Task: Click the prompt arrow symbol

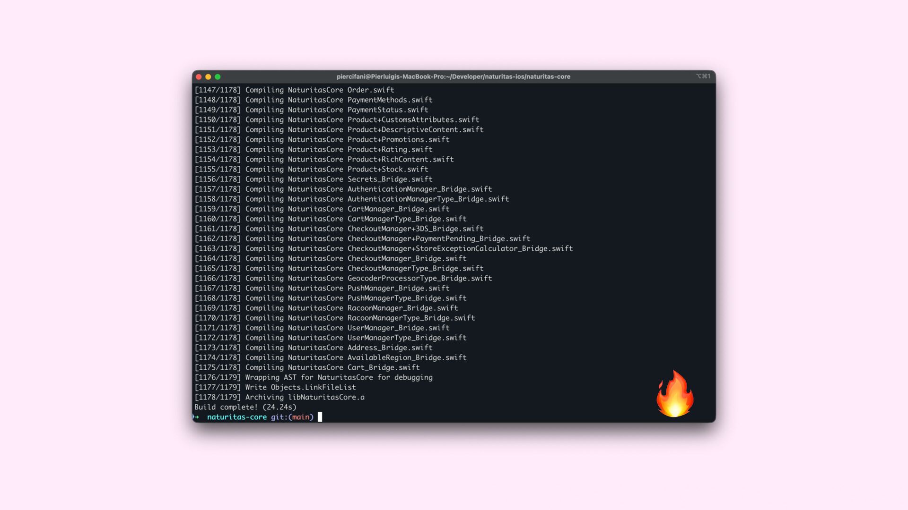Action: pyautogui.click(x=196, y=417)
